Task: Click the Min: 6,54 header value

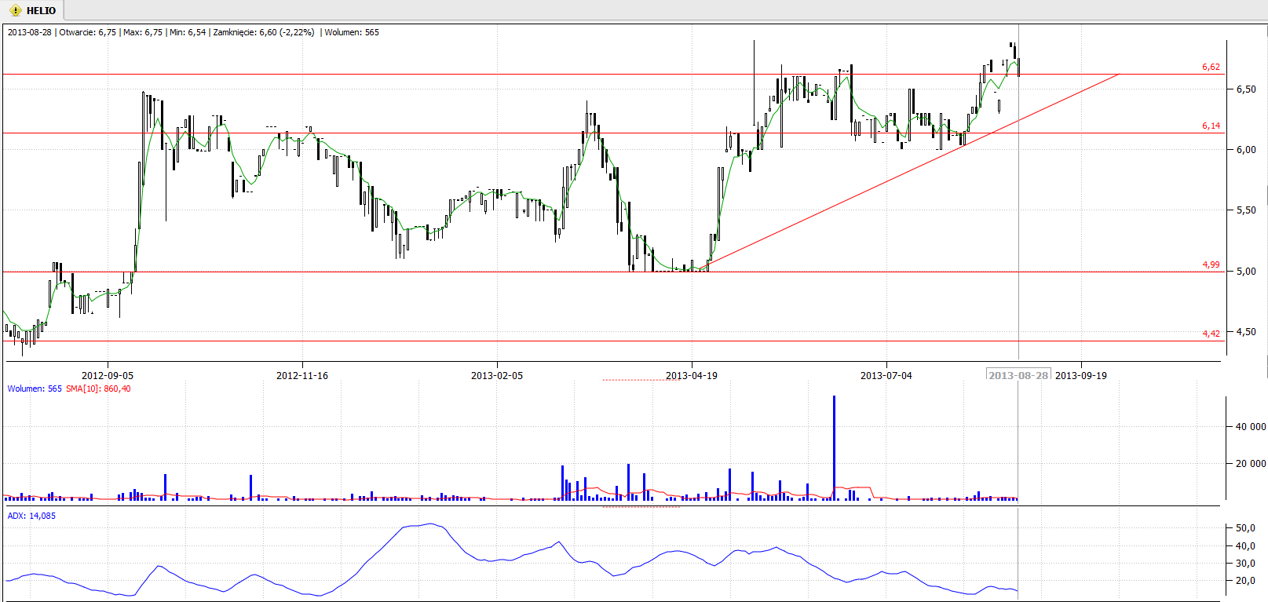Action: pos(188,32)
